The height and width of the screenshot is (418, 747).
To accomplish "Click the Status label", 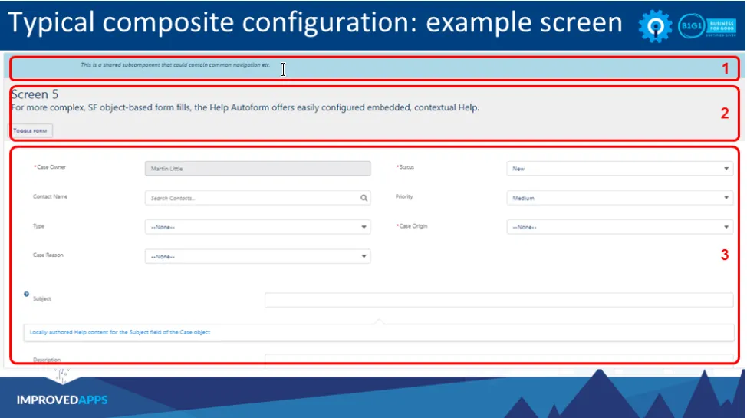I will [x=406, y=167].
